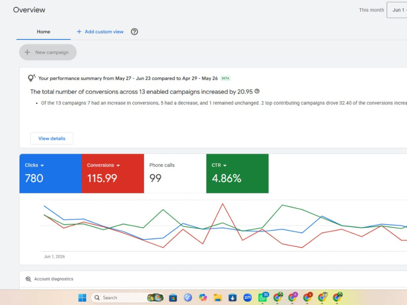Viewport: 407px width, 305px height.
Task: Click the Of the 13 campaigns bullet text
Action: coord(224,103)
